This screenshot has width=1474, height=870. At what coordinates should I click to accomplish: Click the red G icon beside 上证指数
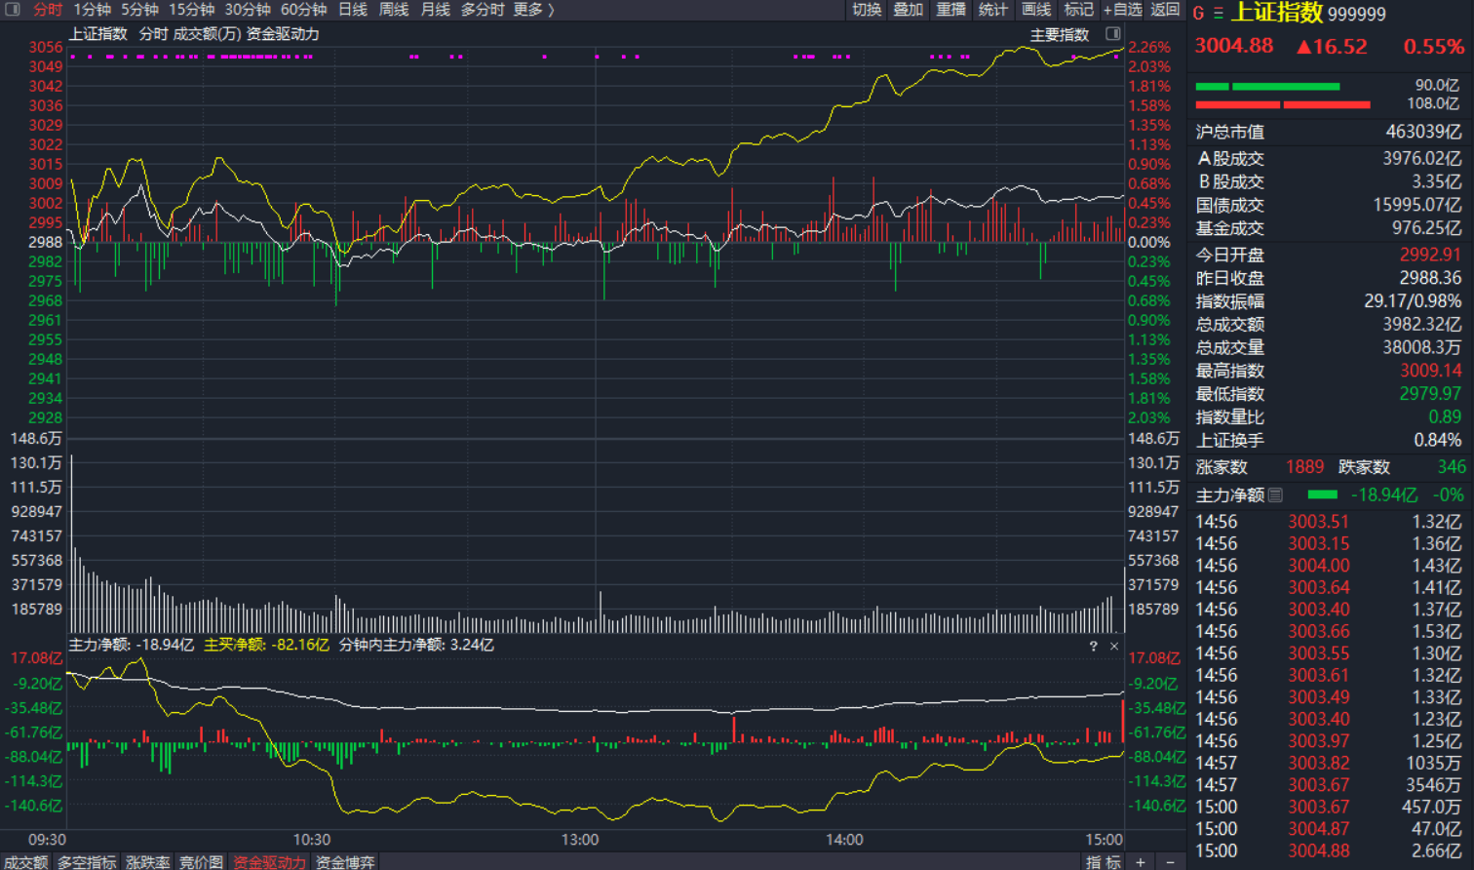tap(1198, 14)
